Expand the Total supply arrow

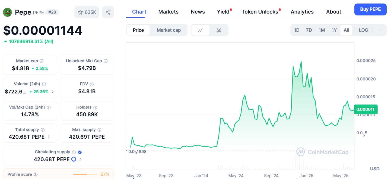coord(49,137)
